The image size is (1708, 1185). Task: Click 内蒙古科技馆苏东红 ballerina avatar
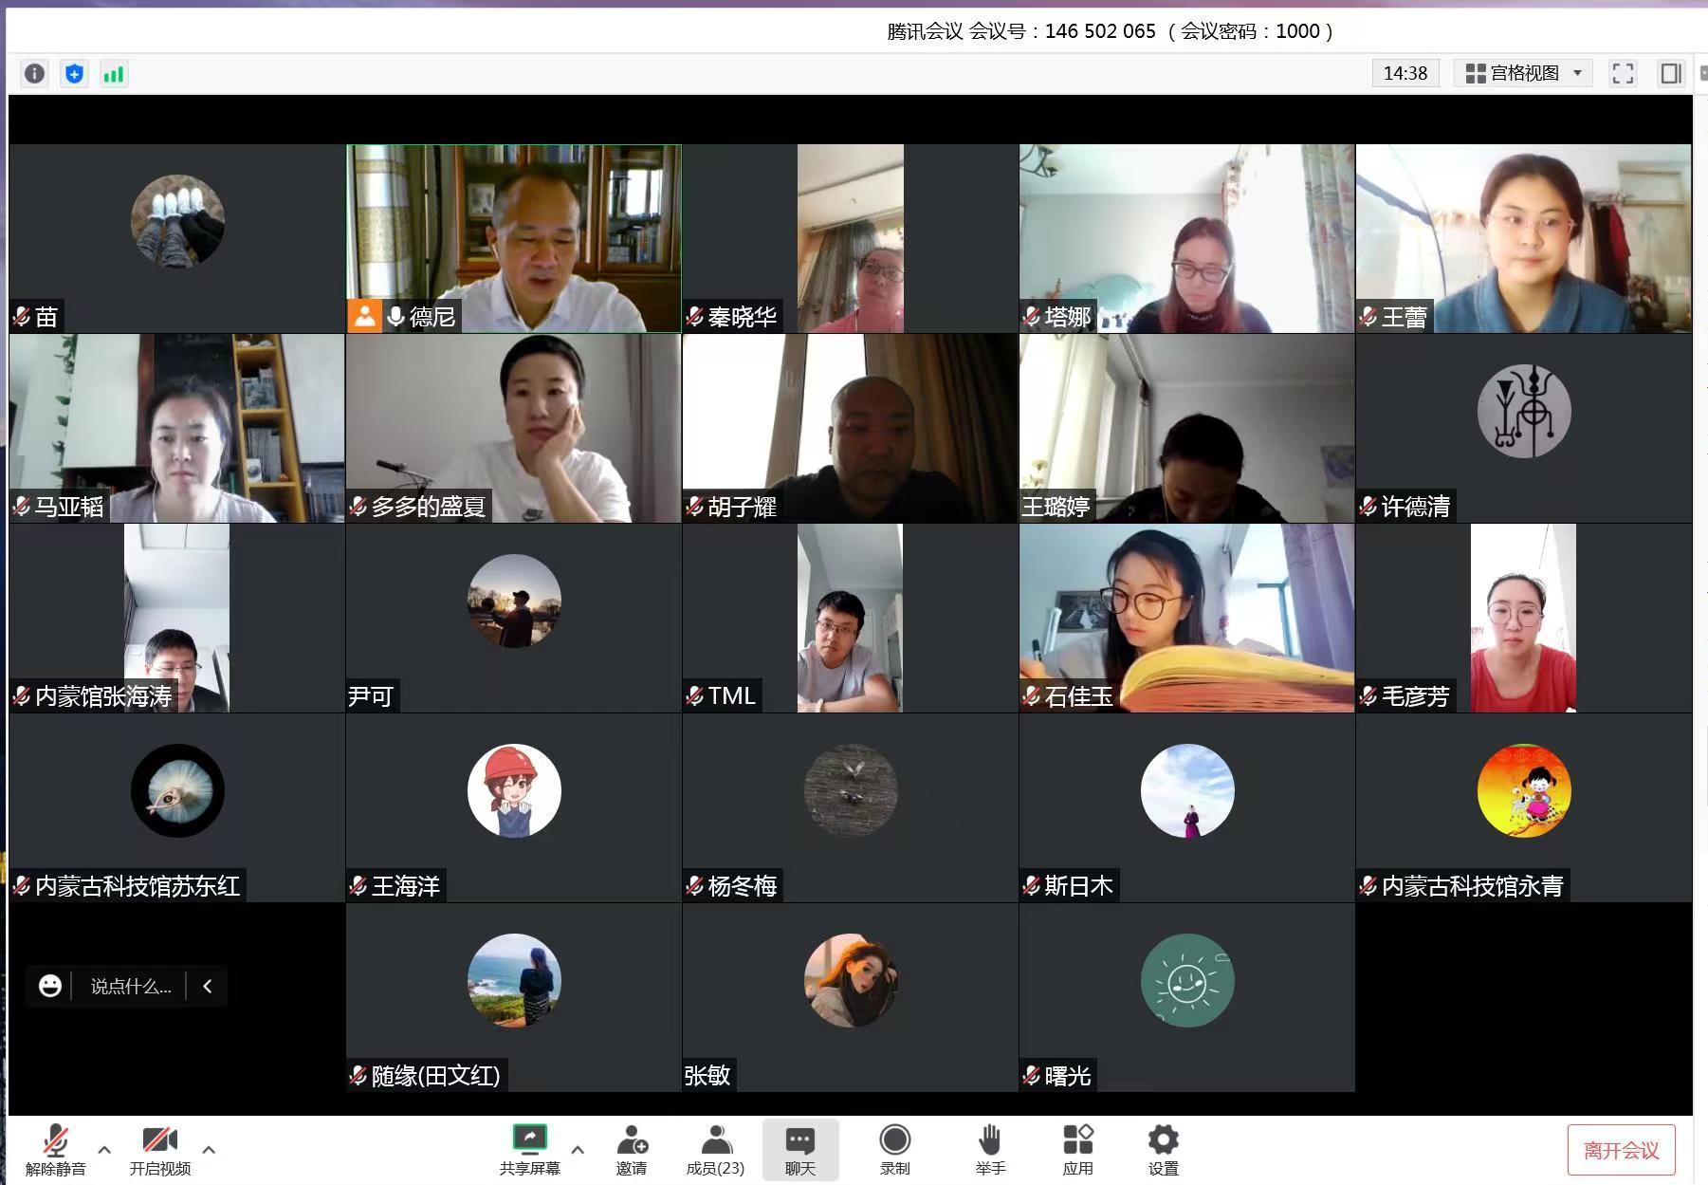coord(177,790)
